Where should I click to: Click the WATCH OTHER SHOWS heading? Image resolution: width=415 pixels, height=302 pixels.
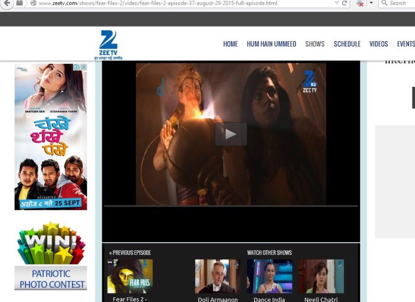tap(269, 252)
